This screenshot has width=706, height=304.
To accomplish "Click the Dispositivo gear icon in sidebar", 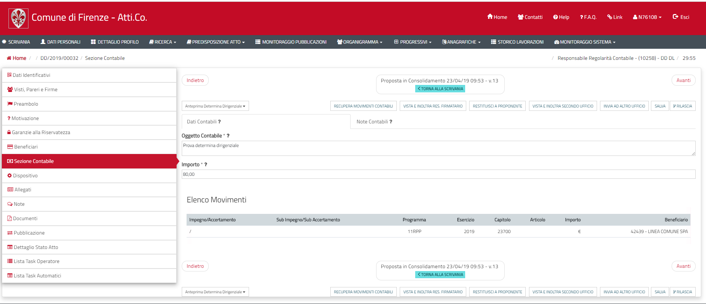I will coord(10,175).
